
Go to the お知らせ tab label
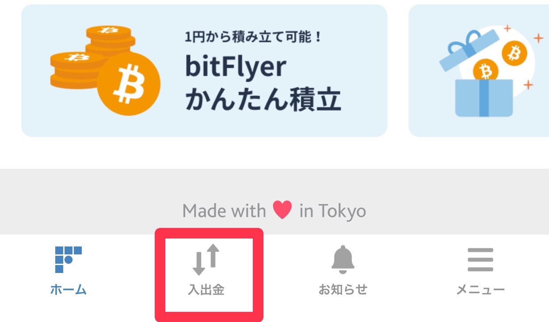pos(343,290)
